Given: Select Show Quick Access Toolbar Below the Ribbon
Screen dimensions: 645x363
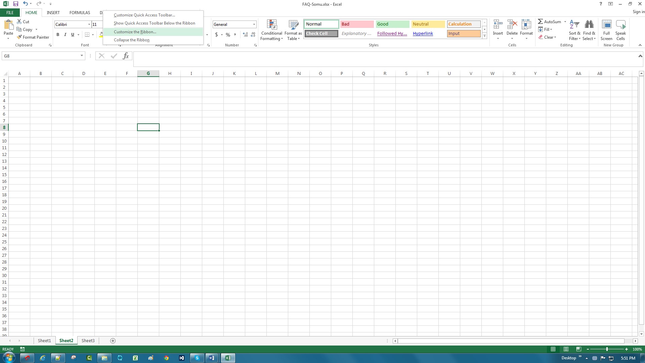Looking at the screenshot, I should point(154,23).
